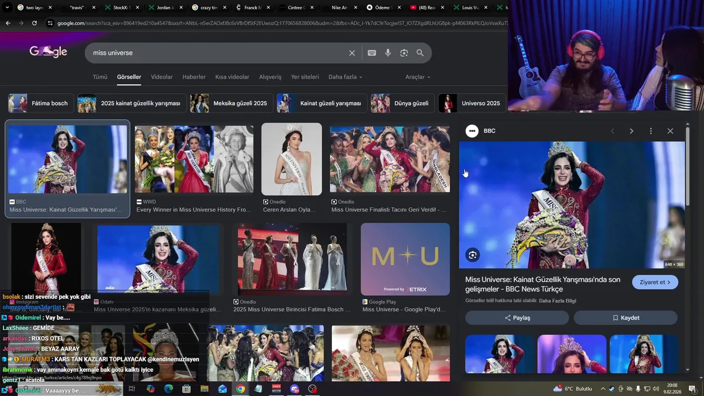Open three-dot options in the preview panel

[x=651, y=131]
